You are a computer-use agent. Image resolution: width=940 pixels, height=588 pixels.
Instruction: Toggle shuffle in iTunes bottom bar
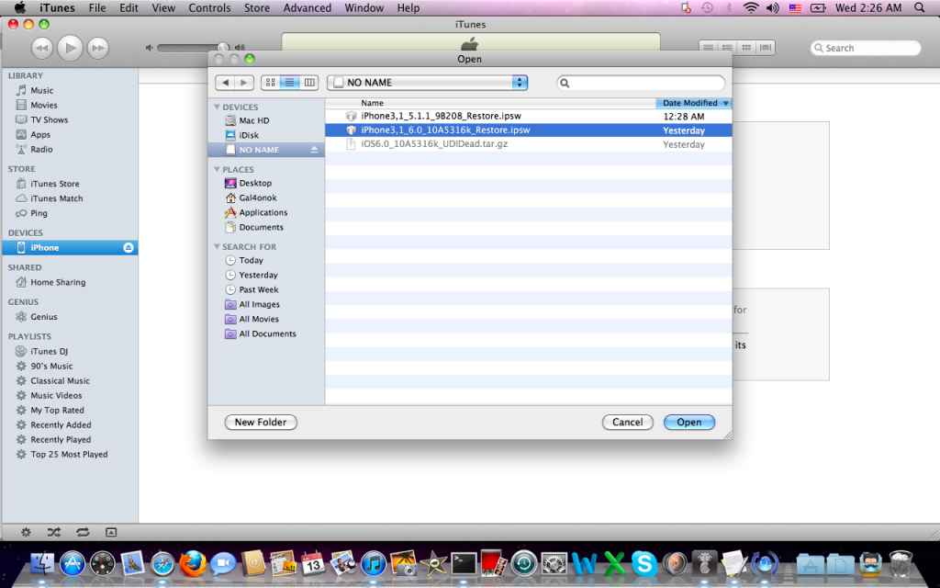point(54,532)
